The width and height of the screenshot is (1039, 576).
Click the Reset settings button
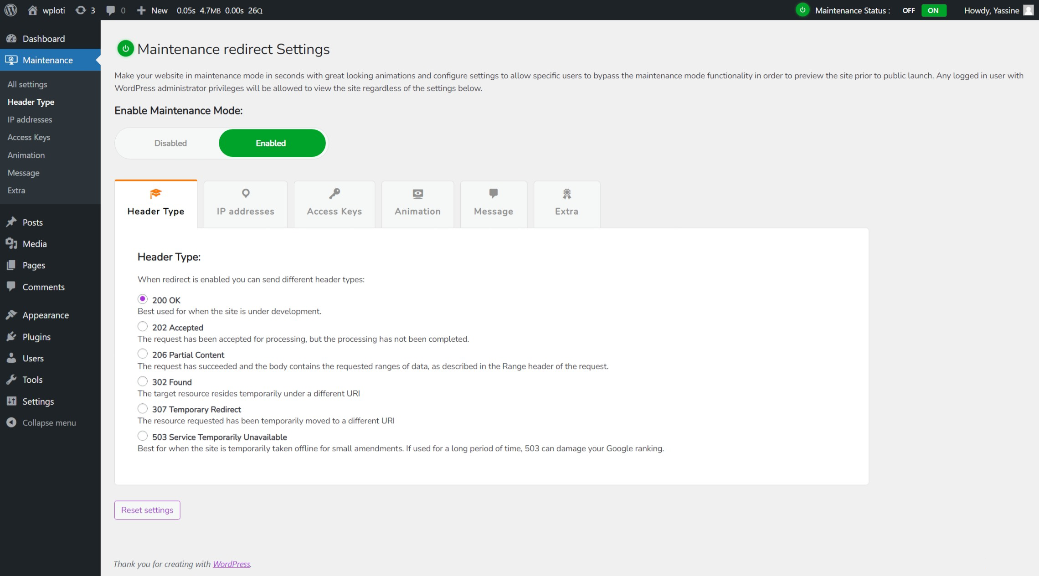pyautogui.click(x=147, y=509)
